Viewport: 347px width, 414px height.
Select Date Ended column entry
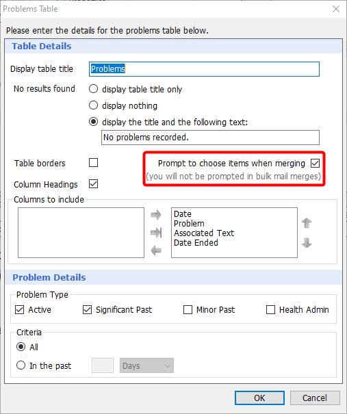(196, 243)
